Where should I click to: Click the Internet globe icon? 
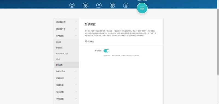tap(85, 5)
